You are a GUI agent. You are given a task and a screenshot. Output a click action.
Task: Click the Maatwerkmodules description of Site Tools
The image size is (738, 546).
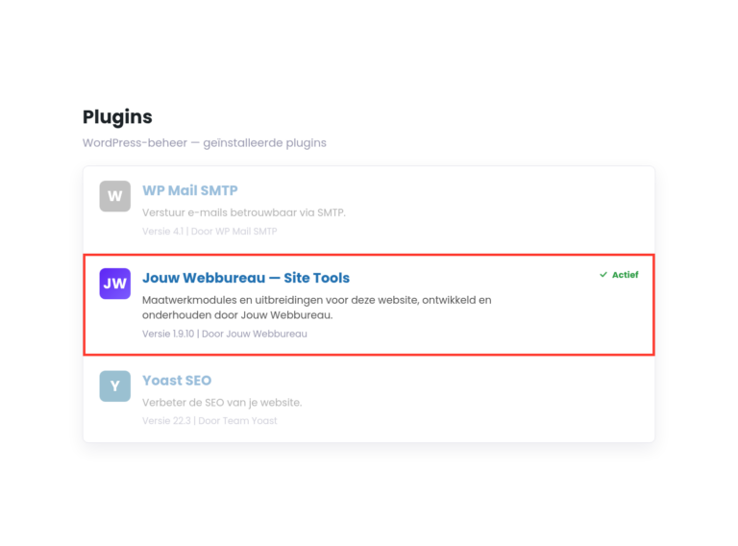[317, 308]
